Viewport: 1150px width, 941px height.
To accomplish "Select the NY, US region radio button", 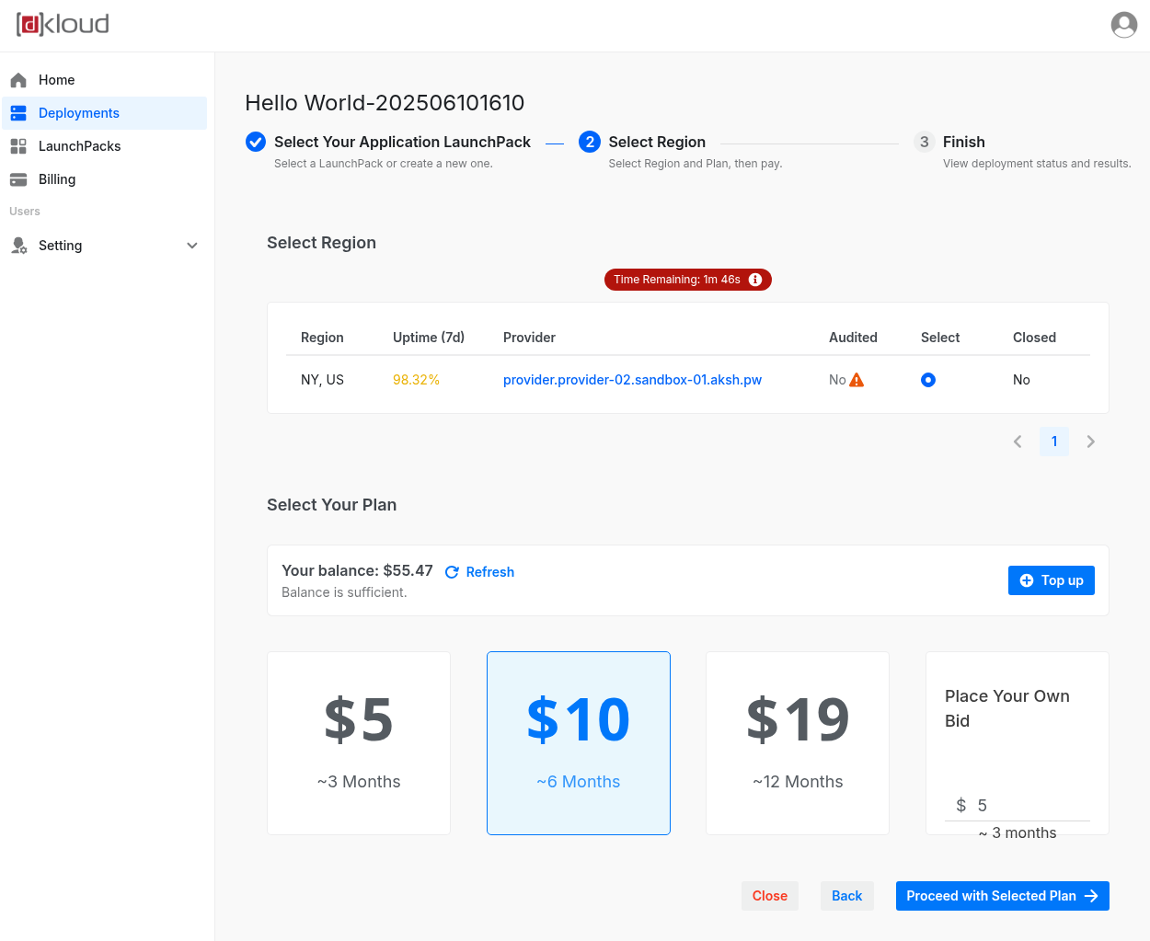I will 927,380.
